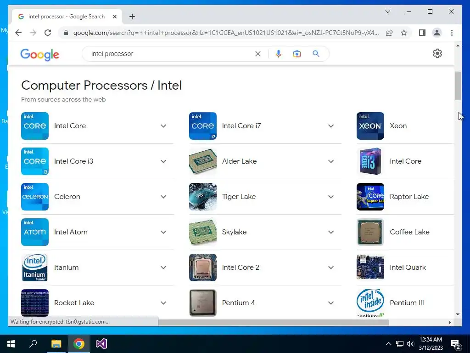Expand the Rocket Lake chevron
The width and height of the screenshot is (470, 353).
point(163,303)
